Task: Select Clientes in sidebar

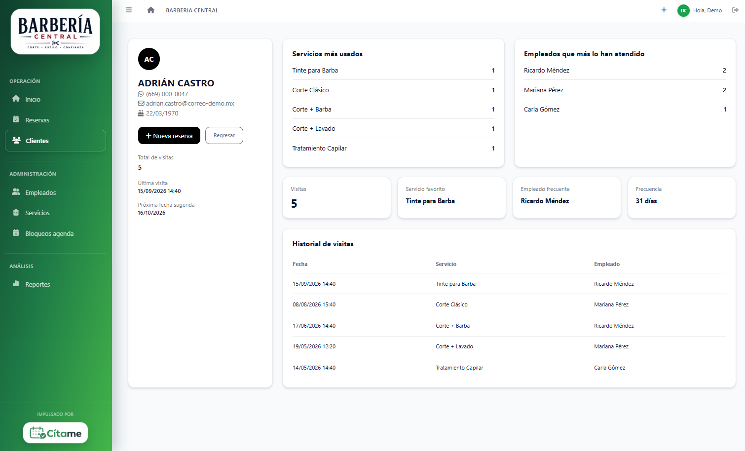Action: [55, 141]
